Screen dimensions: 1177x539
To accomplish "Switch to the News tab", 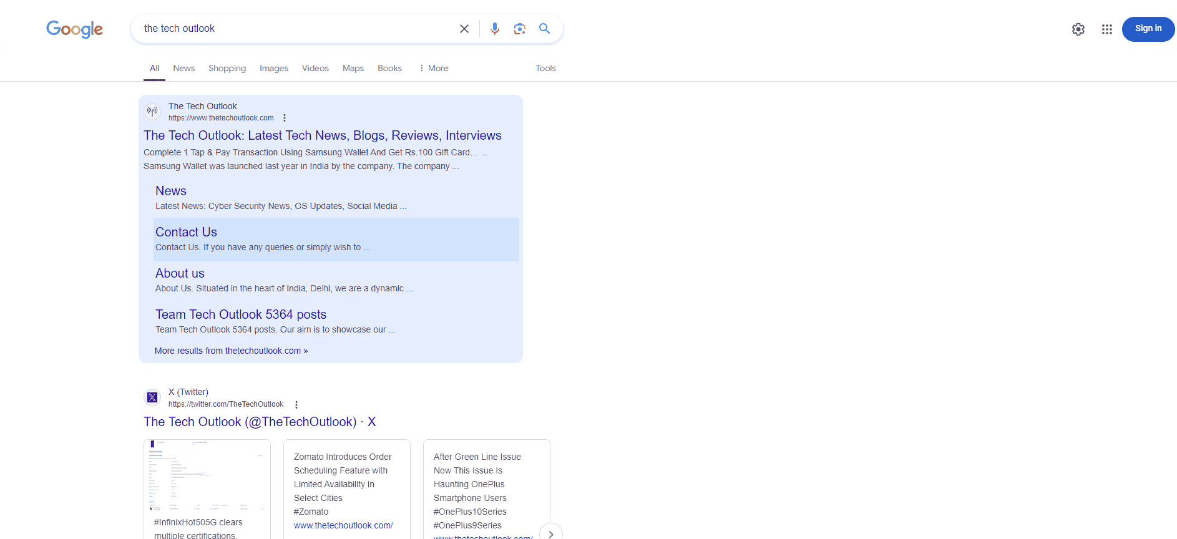I will click(183, 68).
